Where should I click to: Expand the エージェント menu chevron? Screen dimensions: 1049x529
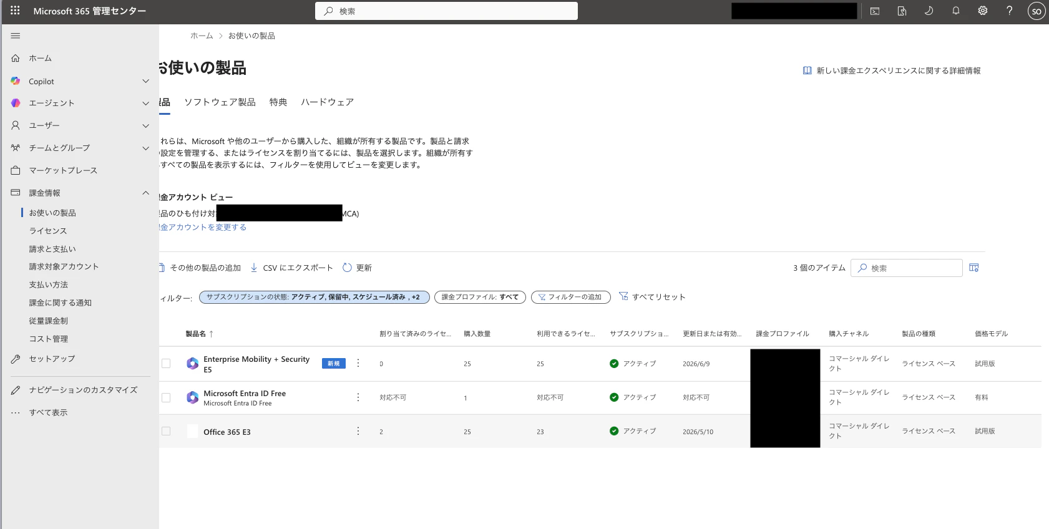click(145, 103)
